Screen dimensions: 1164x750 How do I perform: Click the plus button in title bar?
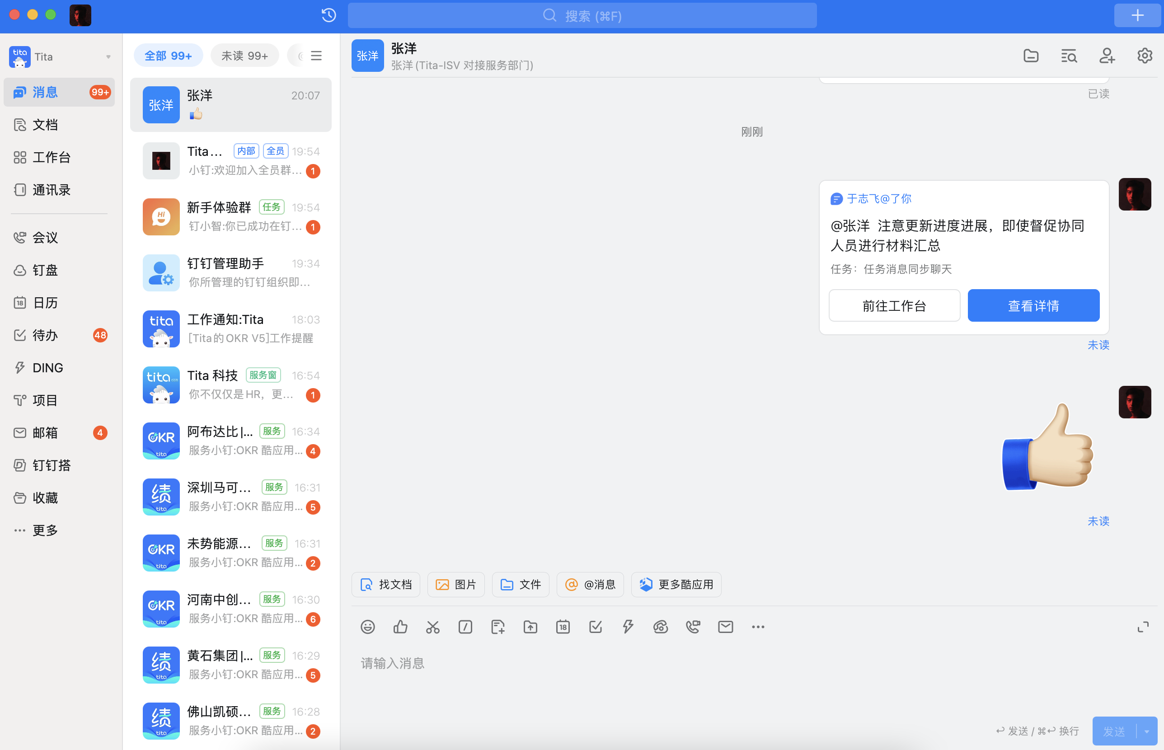(x=1137, y=15)
